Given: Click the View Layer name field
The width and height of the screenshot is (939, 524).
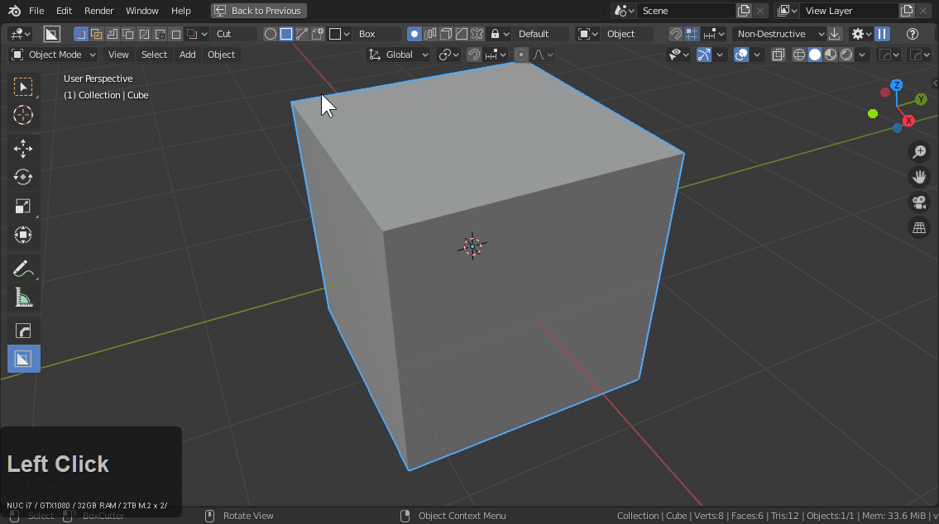Looking at the screenshot, I should [848, 11].
